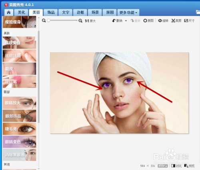Toggle the 原图 original image view

pos(148,21)
